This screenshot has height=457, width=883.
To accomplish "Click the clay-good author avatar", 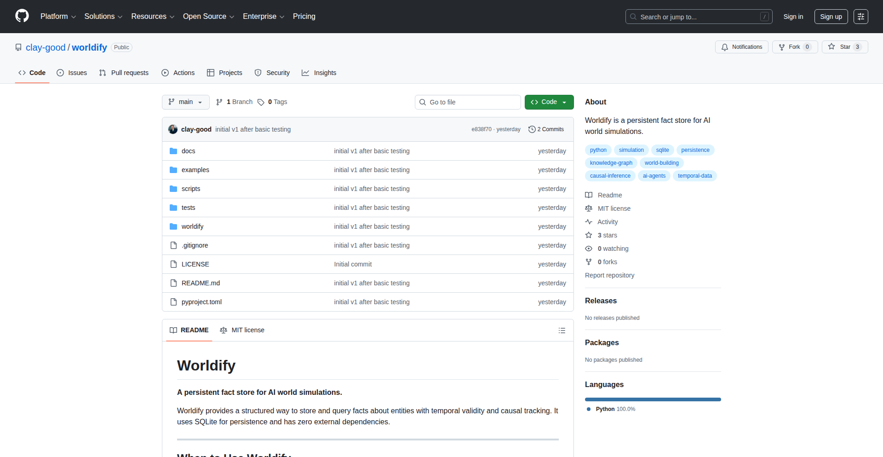I will point(173,129).
